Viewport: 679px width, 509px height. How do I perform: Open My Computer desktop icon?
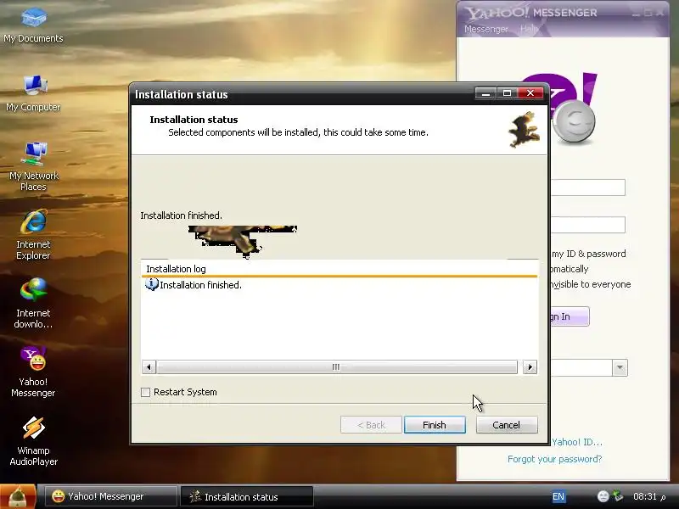click(33, 93)
